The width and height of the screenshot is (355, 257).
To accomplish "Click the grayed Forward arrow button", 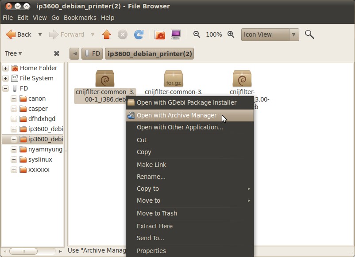I will pos(66,34).
